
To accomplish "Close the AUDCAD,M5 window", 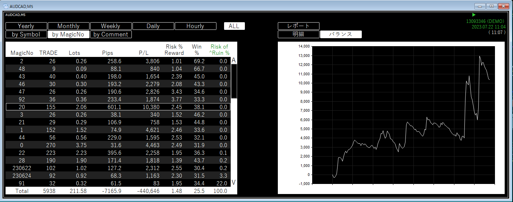I will coord(503,6).
